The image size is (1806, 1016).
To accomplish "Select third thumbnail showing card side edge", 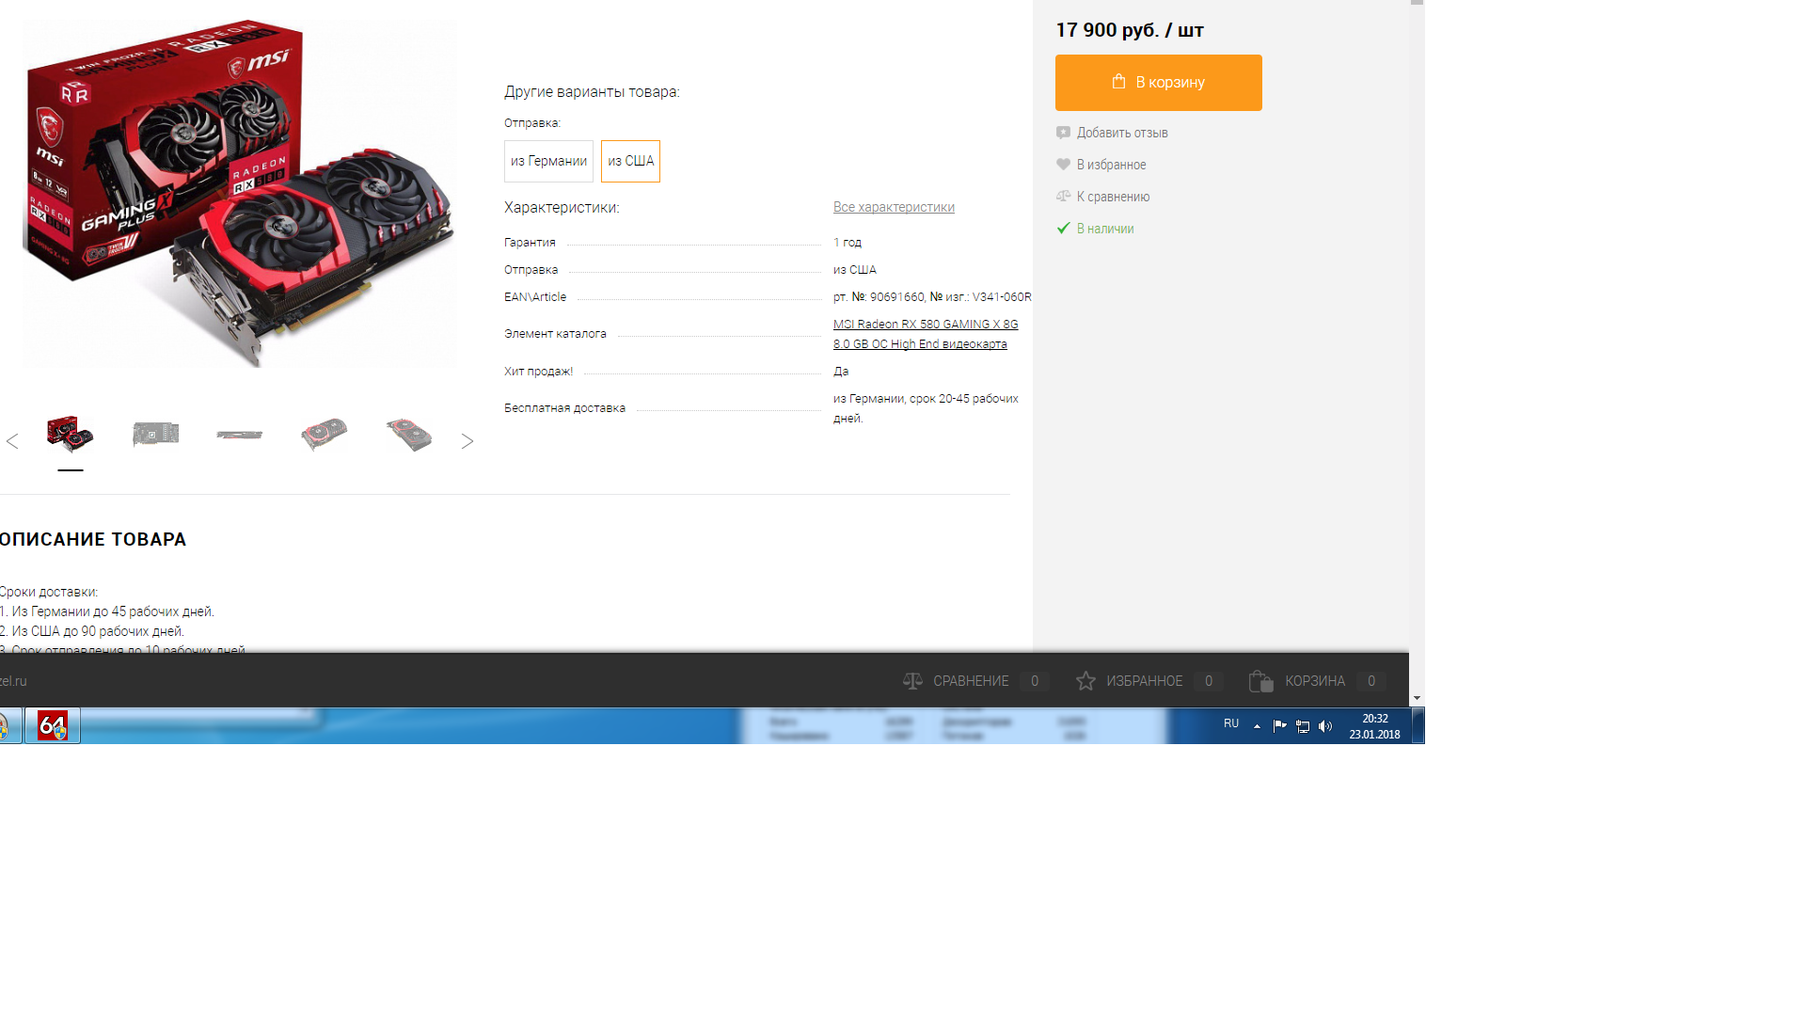I will click(x=240, y=435).
